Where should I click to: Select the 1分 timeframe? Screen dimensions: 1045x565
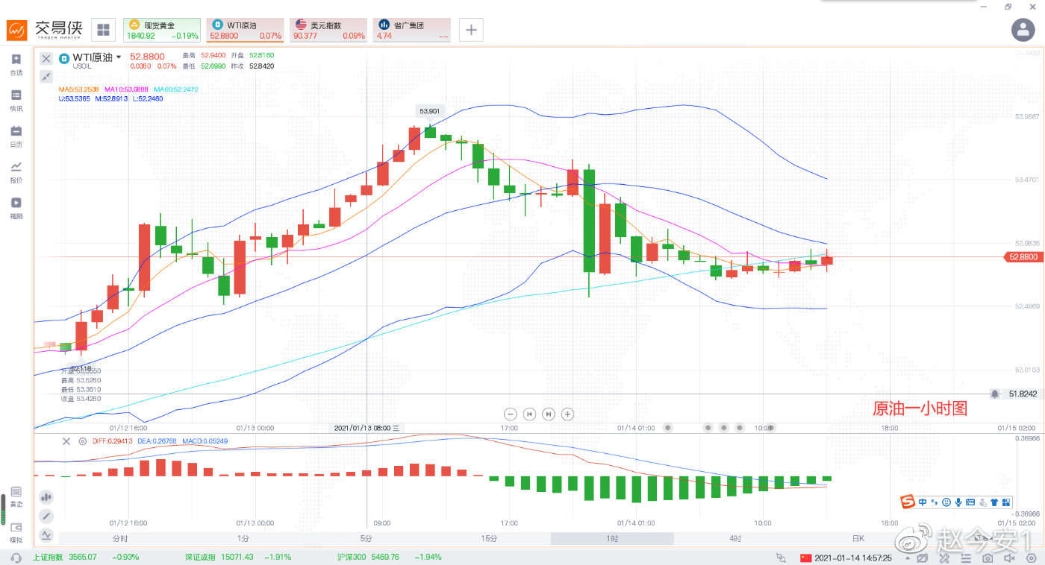point(243,538)
